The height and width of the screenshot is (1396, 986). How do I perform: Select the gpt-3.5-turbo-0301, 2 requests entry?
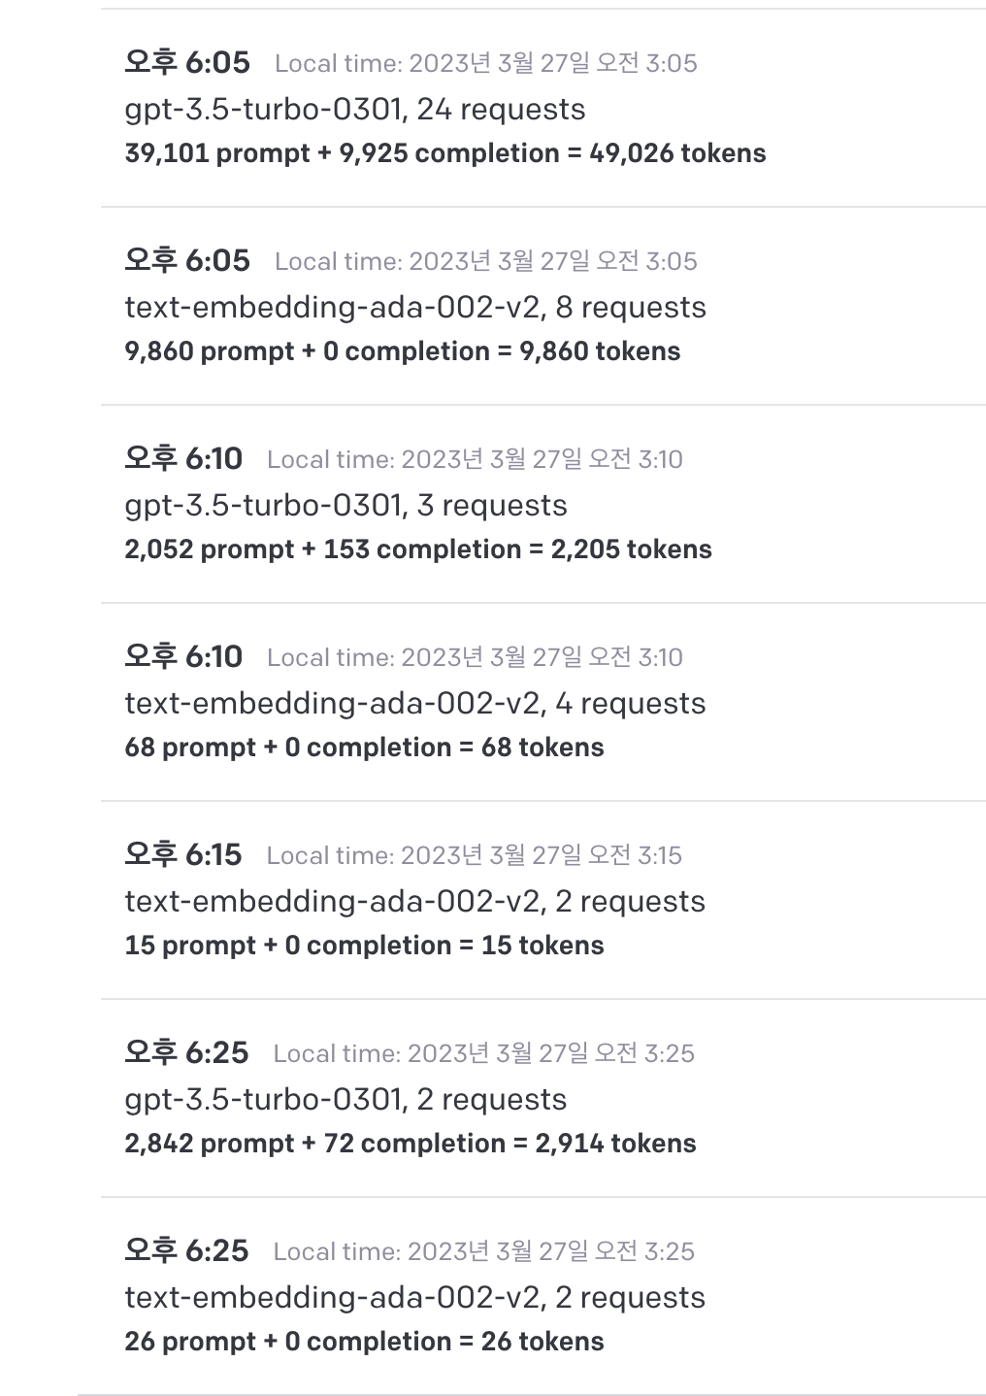point(345,1099)
